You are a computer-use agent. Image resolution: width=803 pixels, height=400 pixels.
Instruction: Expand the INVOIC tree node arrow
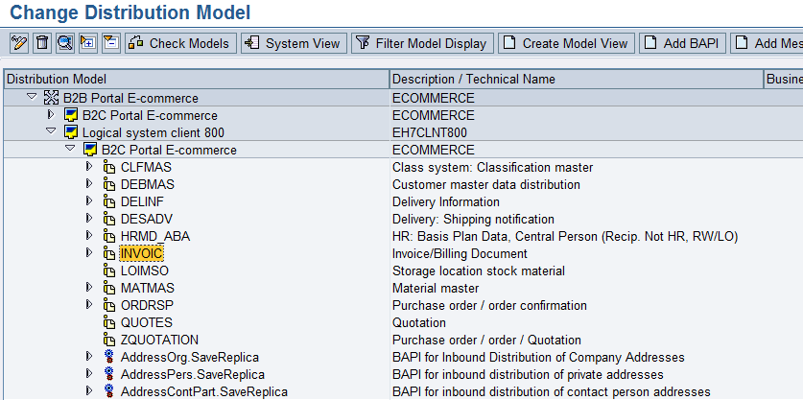89,253
